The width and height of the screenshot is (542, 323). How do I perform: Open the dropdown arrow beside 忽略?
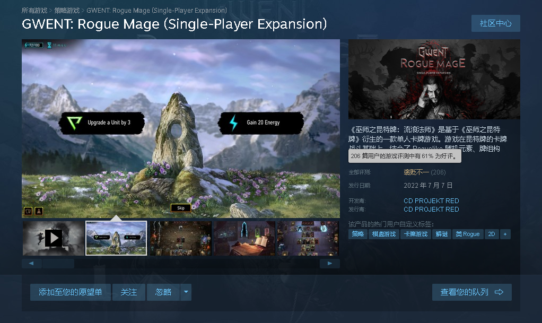pos(186,292)
